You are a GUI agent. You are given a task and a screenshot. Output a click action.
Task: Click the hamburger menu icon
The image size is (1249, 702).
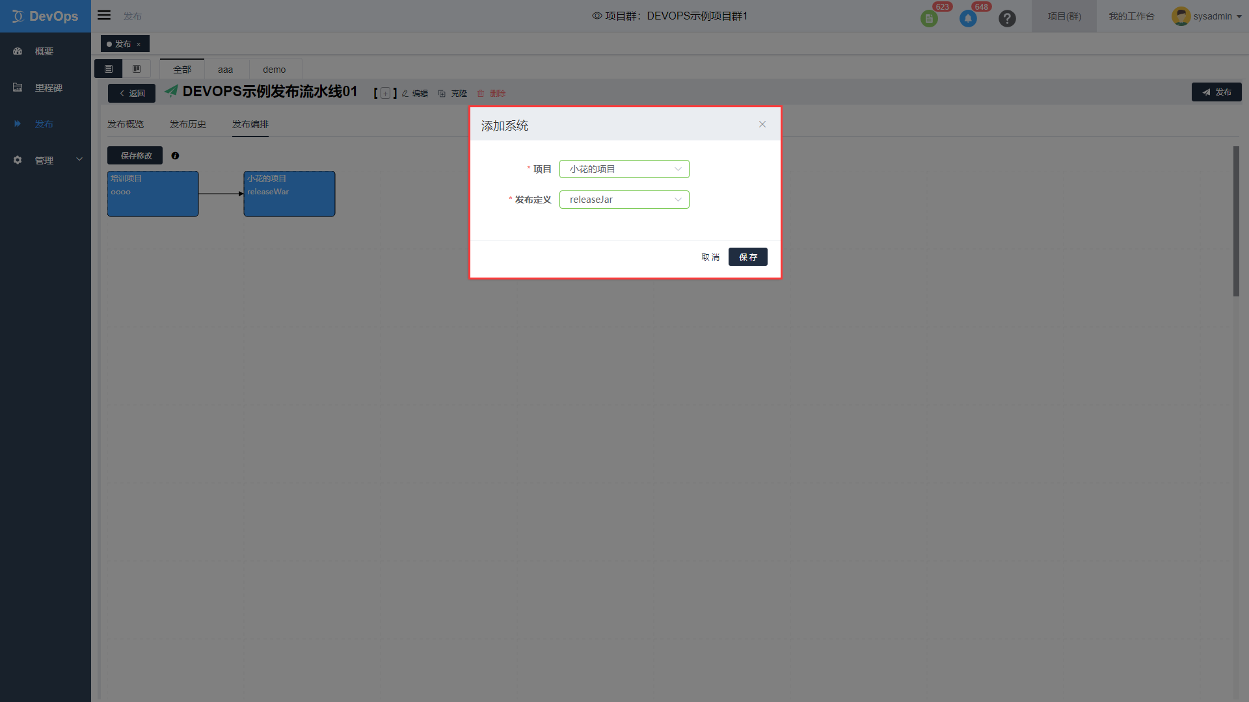pos(104,16)
